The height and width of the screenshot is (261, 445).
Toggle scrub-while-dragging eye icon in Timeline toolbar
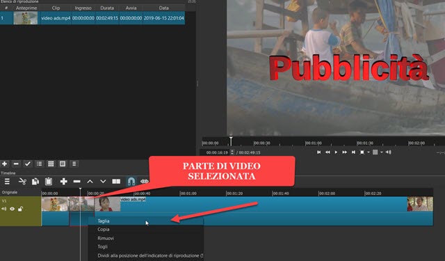(144, 181)
